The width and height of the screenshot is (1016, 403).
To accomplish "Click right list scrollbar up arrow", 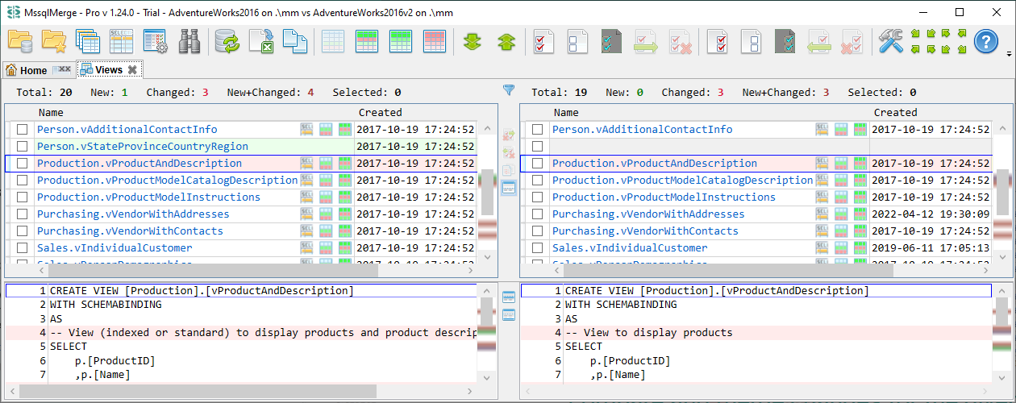I will click(1001, 127).
